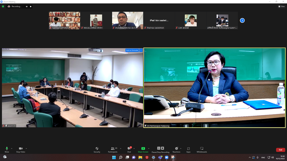Select the NATTHAWUT ARIN video thumbnail

point(64,20)
